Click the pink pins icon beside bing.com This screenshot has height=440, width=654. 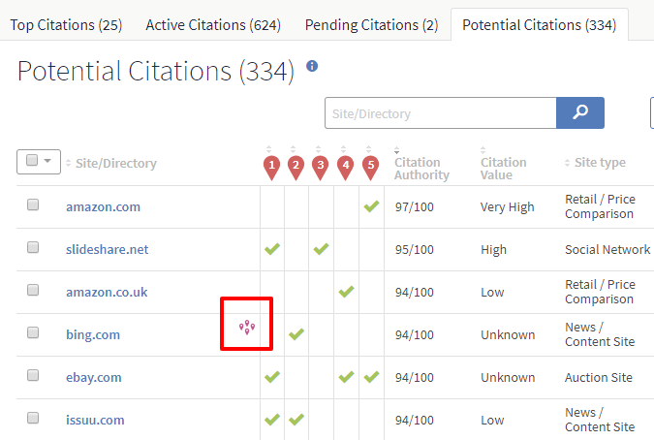pos(247,327)
